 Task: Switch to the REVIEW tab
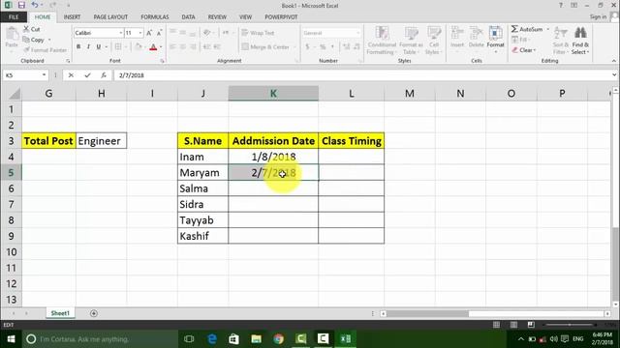[217, 17]
